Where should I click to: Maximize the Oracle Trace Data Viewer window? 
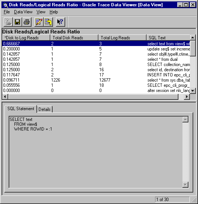point(186,5)
